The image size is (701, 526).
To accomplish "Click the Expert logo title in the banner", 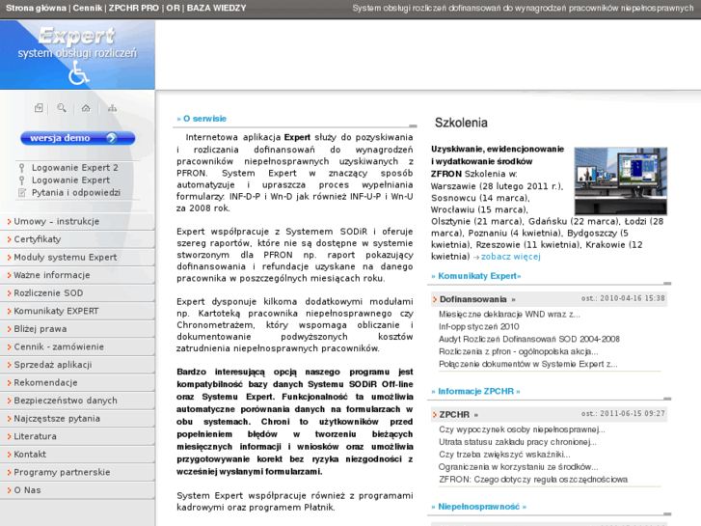I will click(x=77, y=36).
